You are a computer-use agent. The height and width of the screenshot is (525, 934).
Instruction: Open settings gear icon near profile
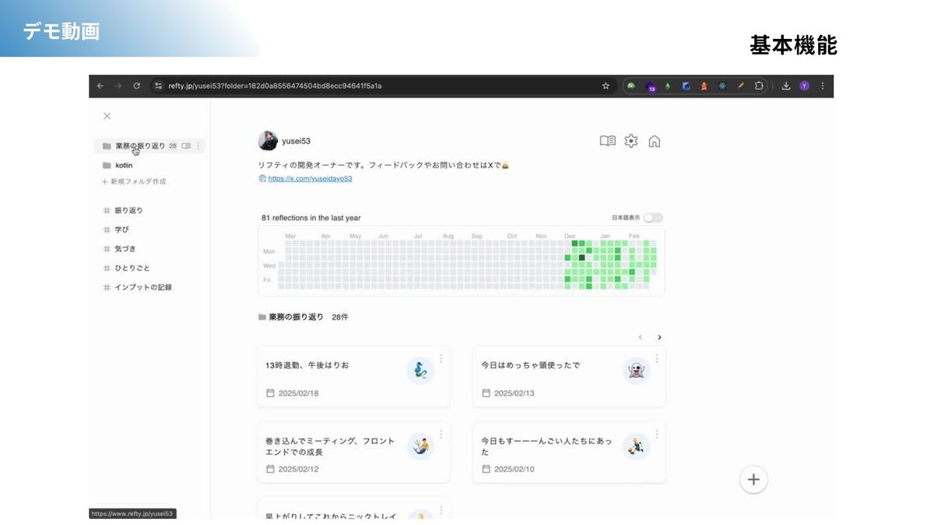[x=631, y=141]
